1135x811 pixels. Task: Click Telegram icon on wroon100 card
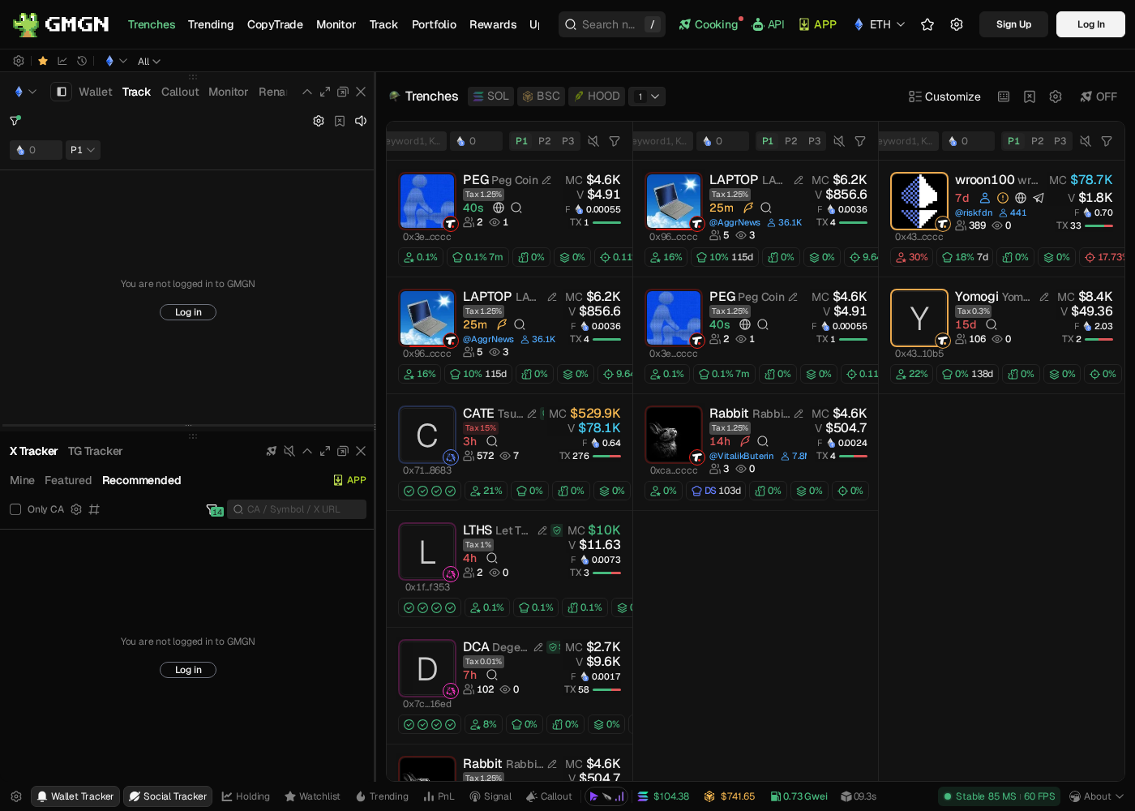[x=1039, y=198]
